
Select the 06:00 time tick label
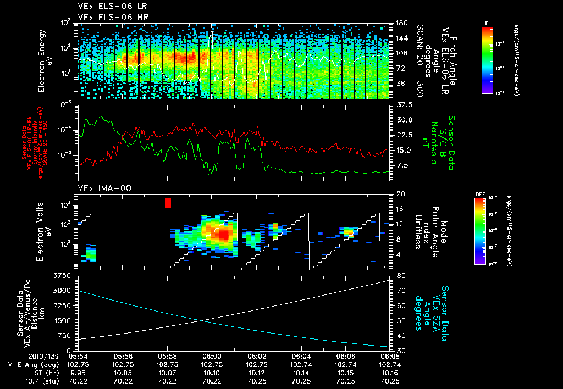tap(212, 357)
